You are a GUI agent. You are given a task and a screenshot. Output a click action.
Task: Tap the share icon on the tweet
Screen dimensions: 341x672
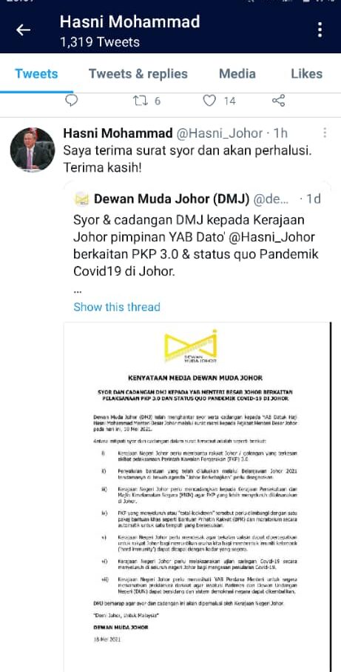(279, 101)
